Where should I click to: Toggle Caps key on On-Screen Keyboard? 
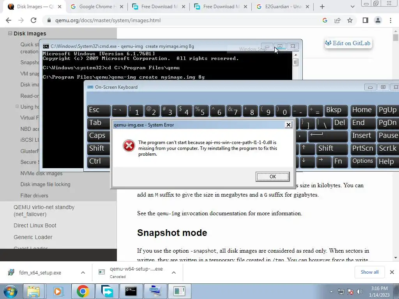pyautogui.click(x=99, y=137)
